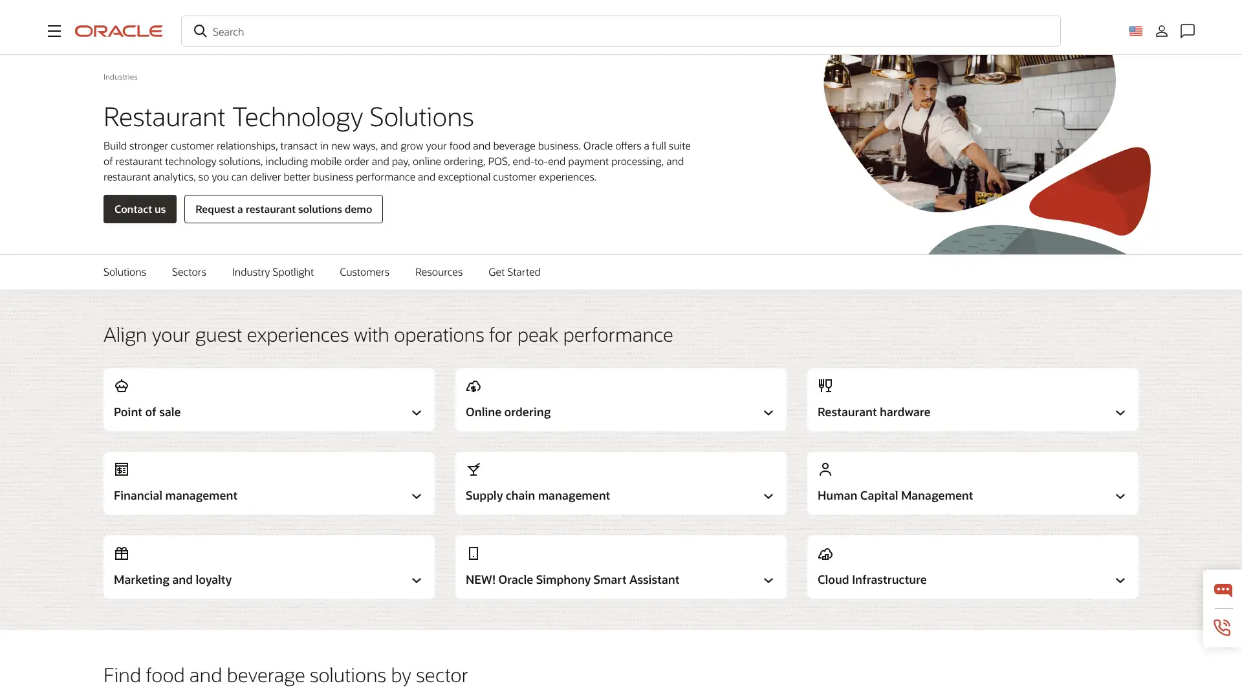Viewport: 1242px width, 699px height.
Task: Click the magnifying glass search icon
Action: click(200, 31)
